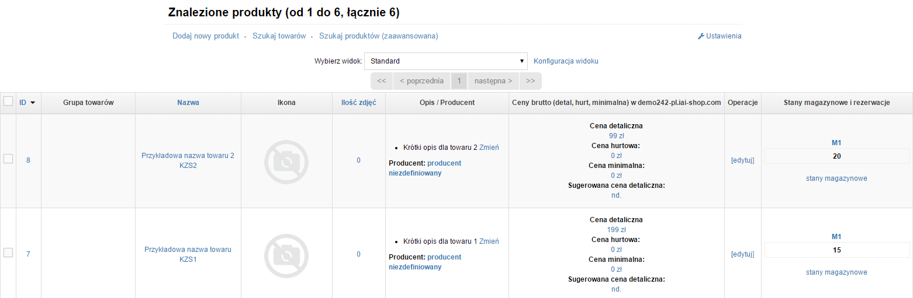Screen dimensions: 913x298
Task: Click the ID column sort arrow
Action: coord(33,103)
